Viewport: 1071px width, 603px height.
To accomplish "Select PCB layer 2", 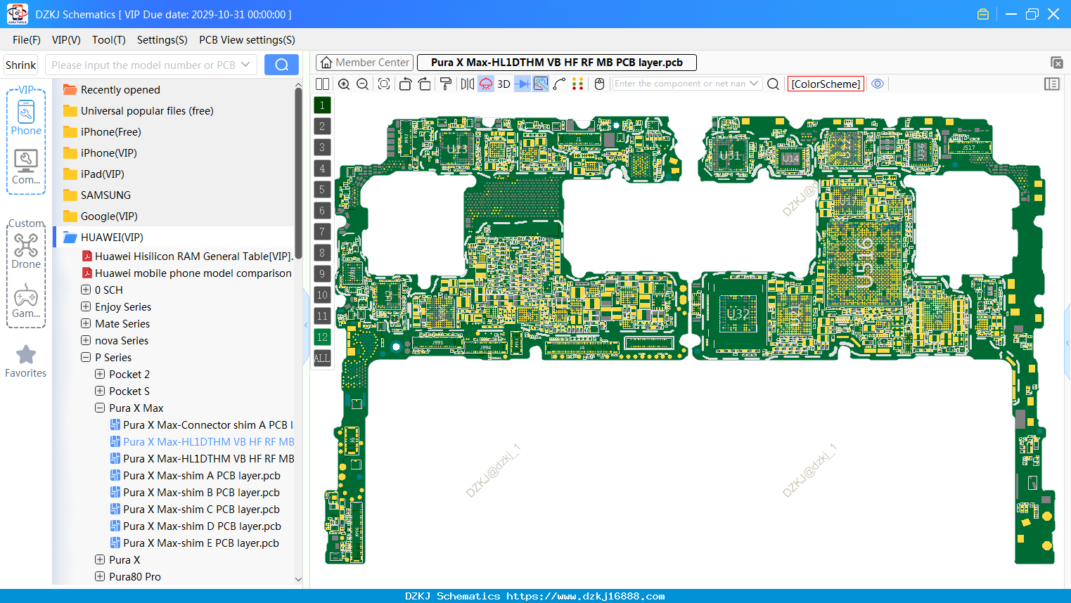I will click(322, 127).
